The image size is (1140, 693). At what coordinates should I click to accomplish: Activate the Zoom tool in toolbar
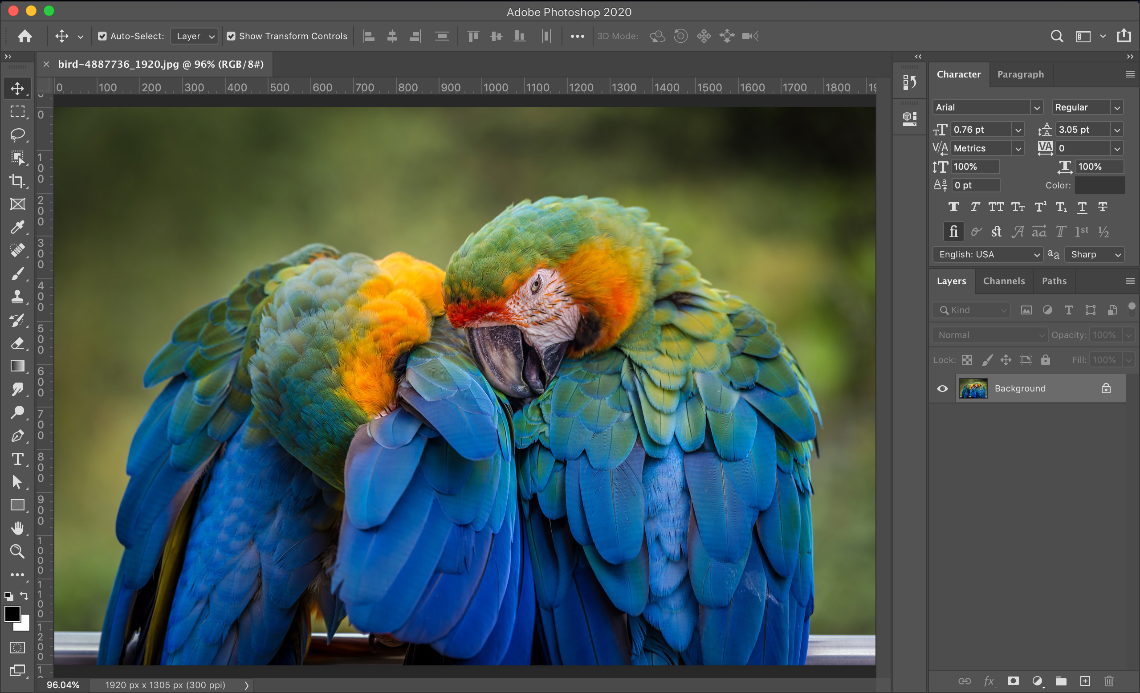pos(17,551)
